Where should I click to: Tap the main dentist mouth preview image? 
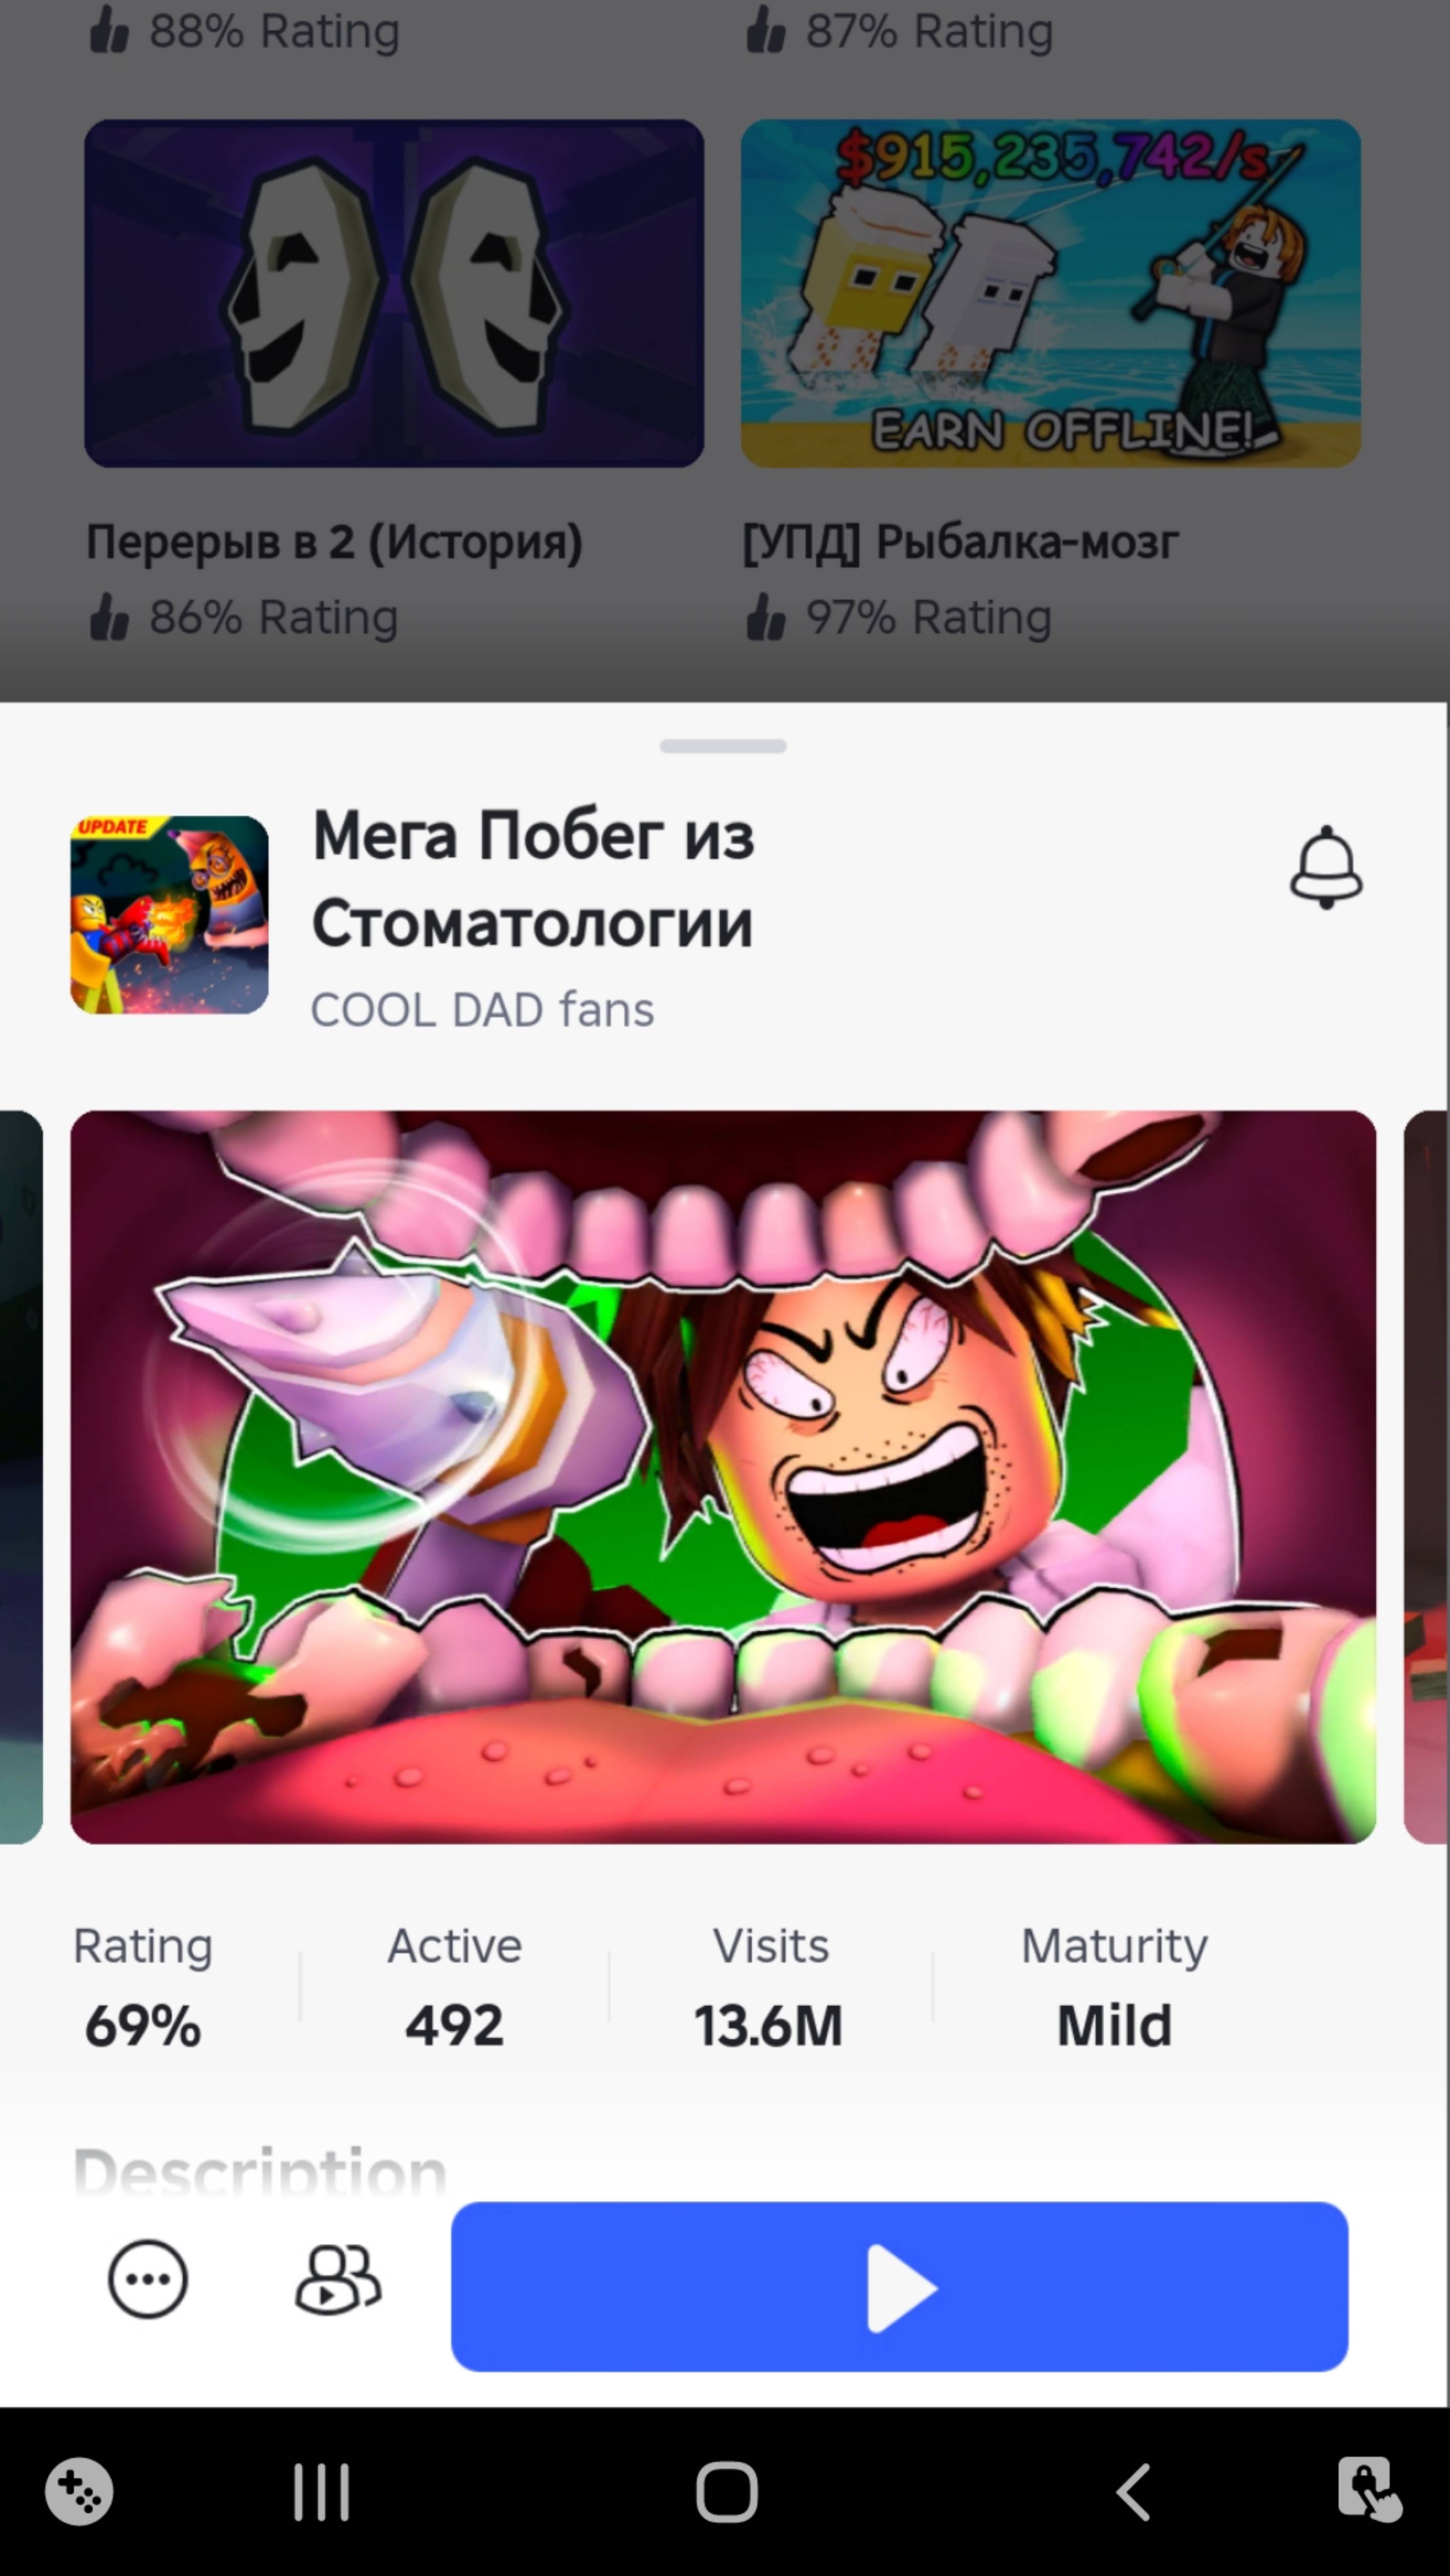tap(722, 1476)
